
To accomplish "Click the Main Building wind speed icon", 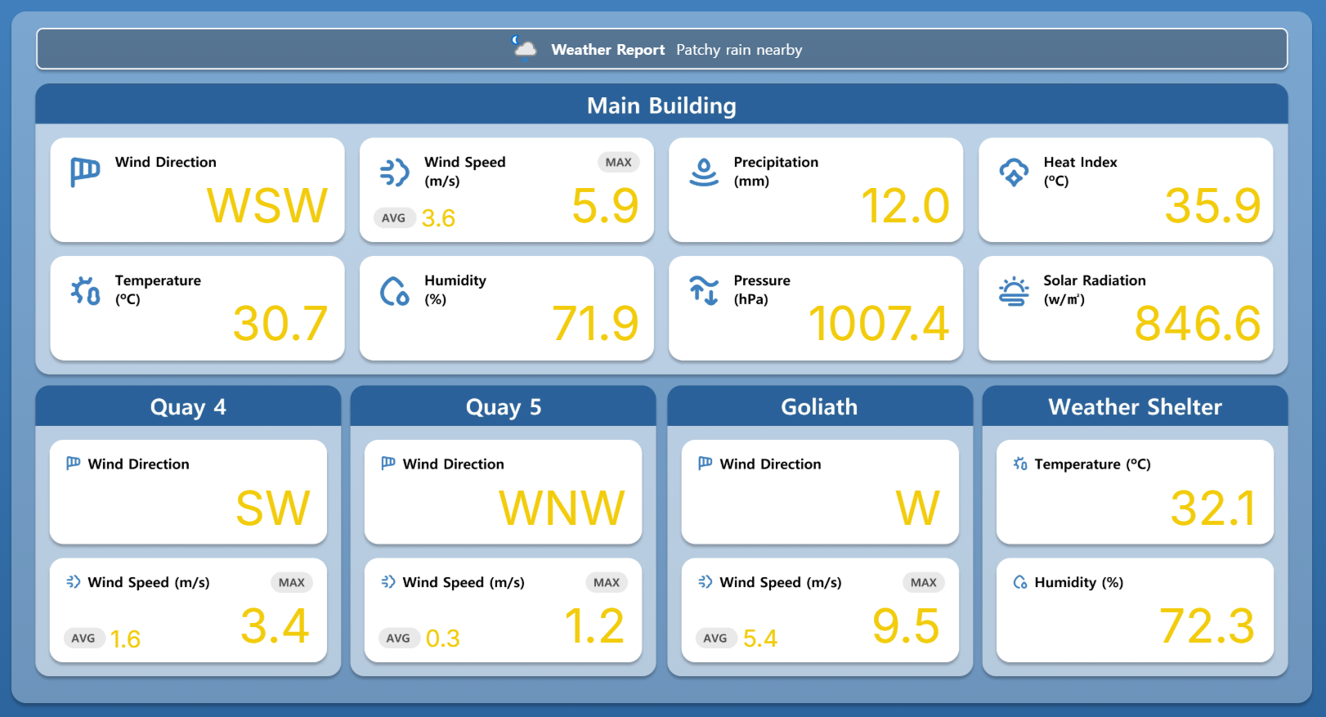I will click(394, 173).
